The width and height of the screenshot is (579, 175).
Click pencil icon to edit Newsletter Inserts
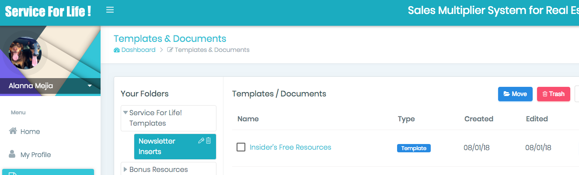click(x=201, y=141)
